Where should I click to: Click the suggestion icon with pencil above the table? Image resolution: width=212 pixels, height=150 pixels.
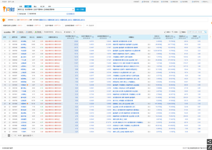pyautogui.click(x=181, y=32)
